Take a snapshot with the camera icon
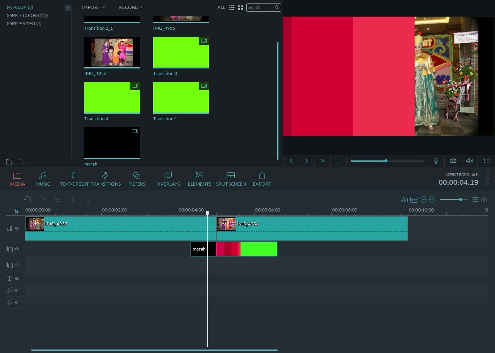The height and width of the screenshot is (353, 495). click(453, 161)
